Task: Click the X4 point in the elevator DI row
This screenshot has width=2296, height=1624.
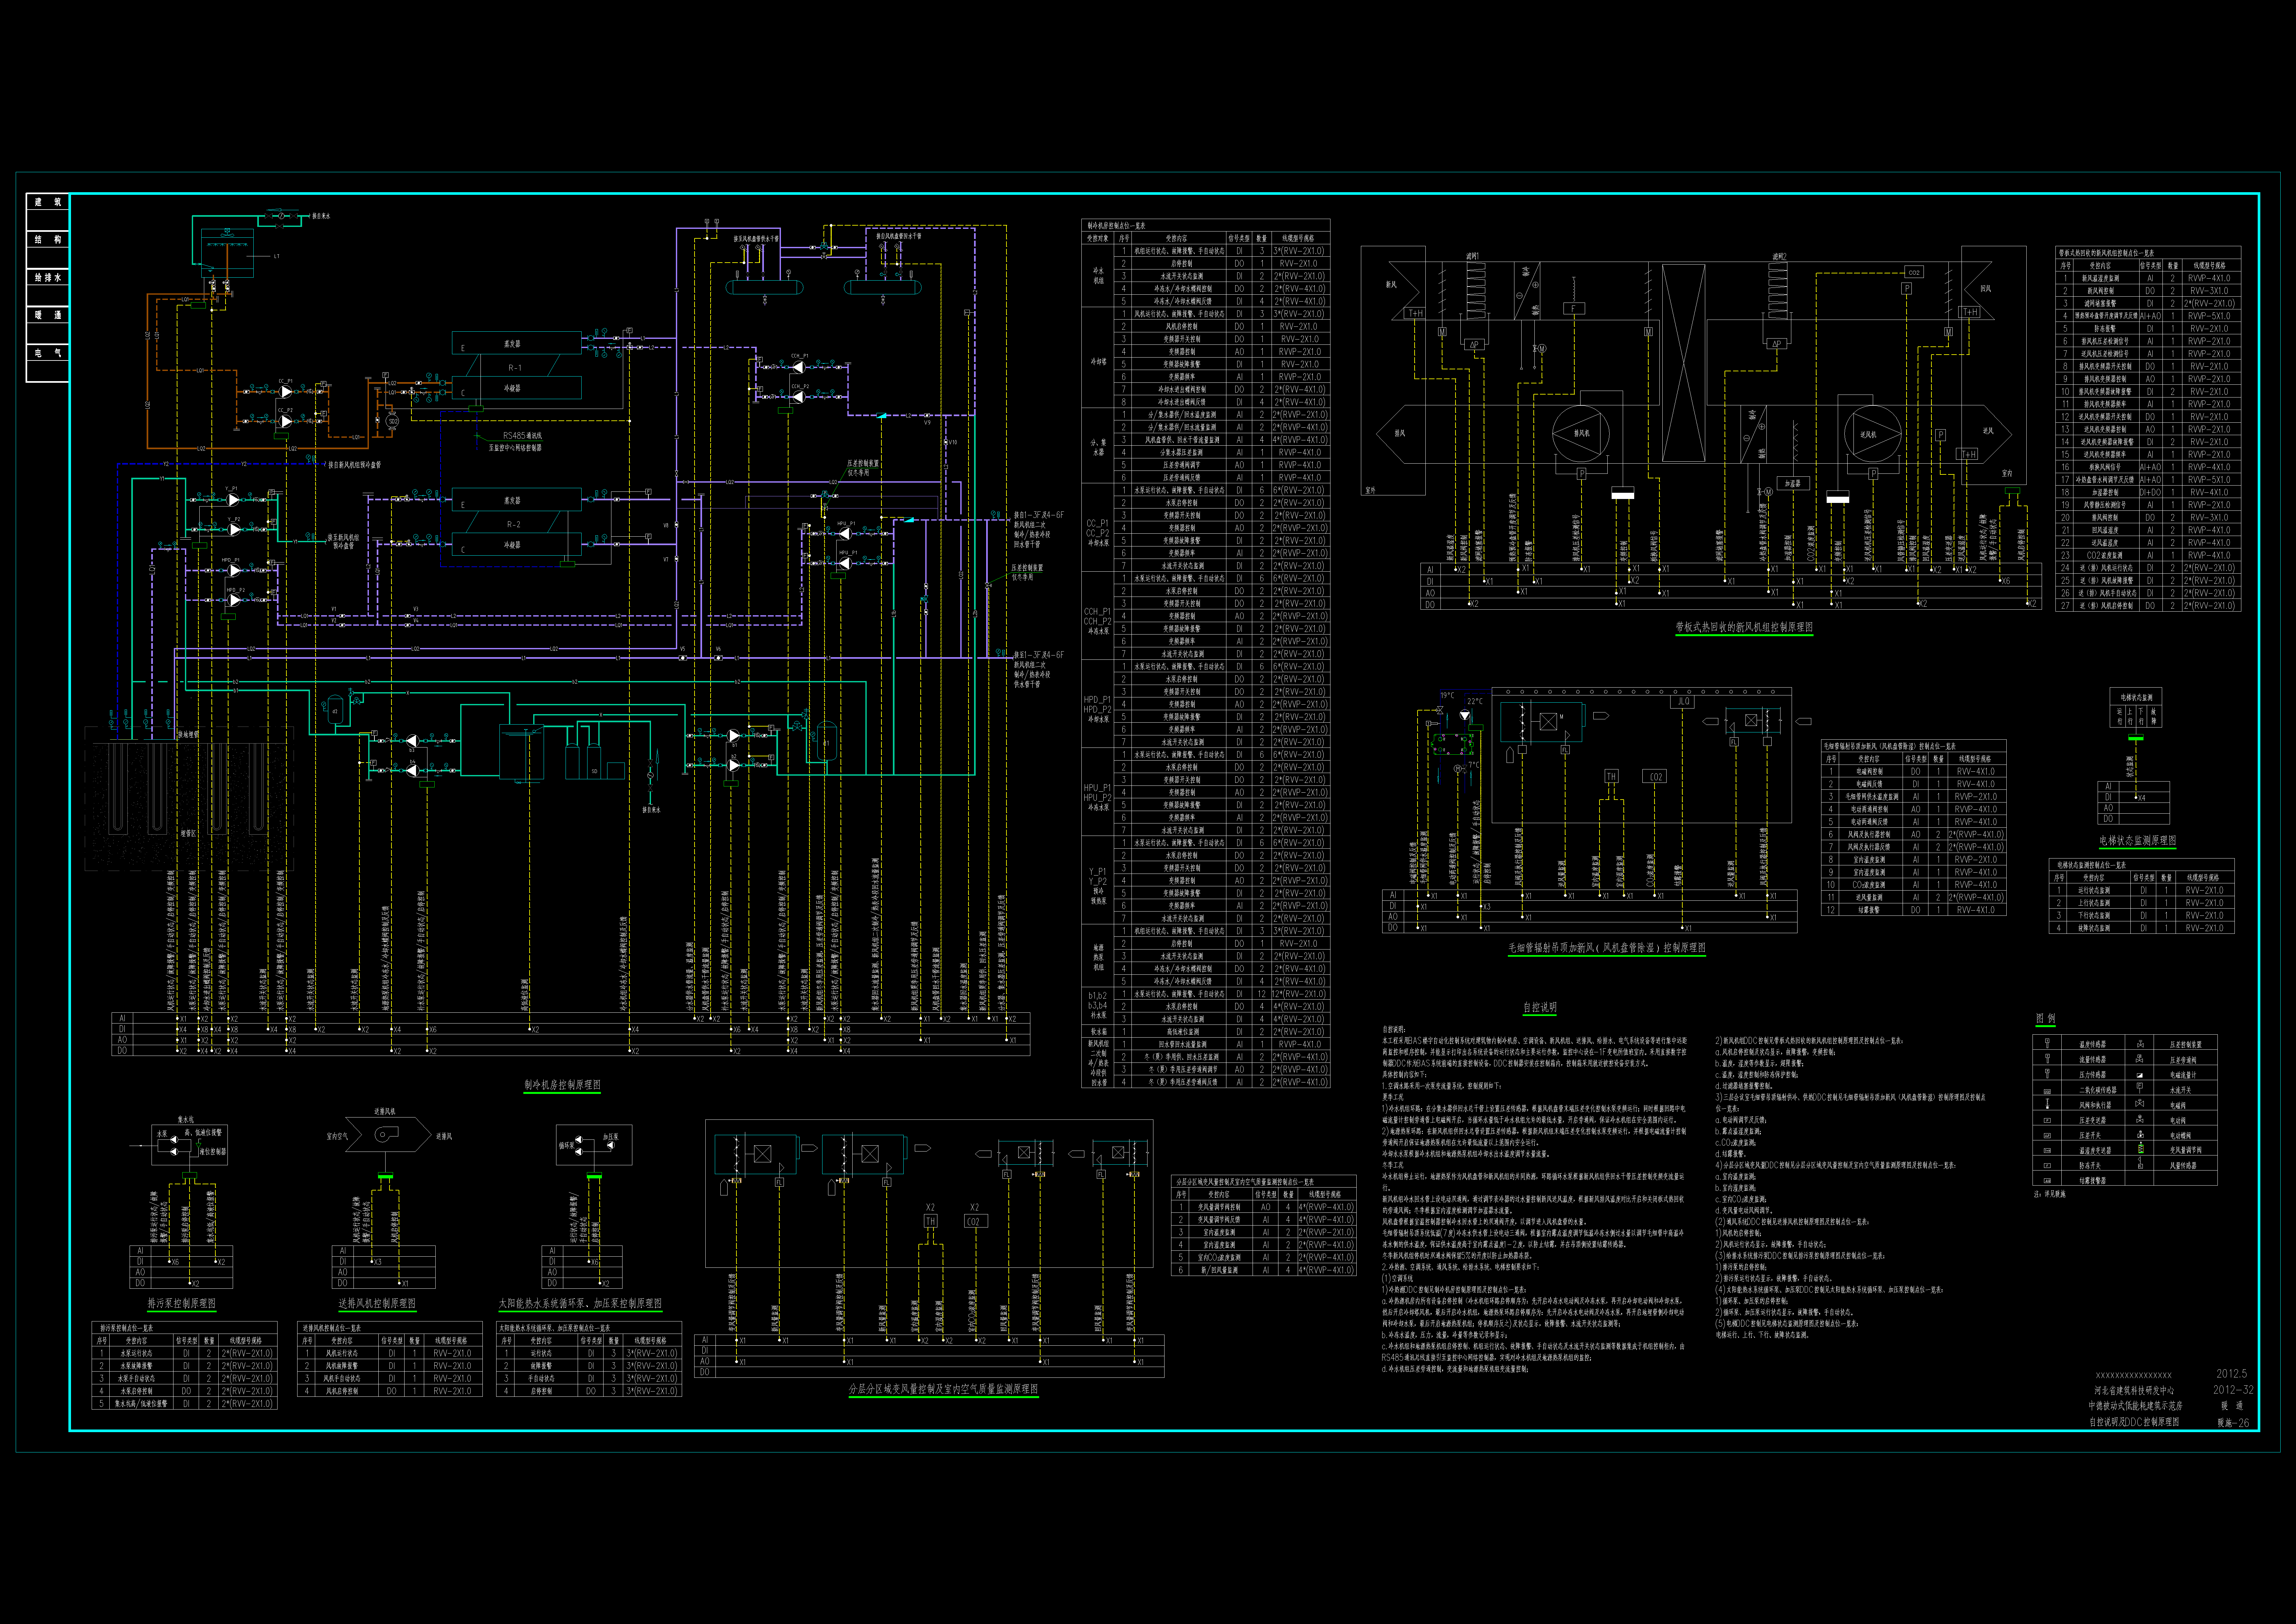Action: point(2140,798)
